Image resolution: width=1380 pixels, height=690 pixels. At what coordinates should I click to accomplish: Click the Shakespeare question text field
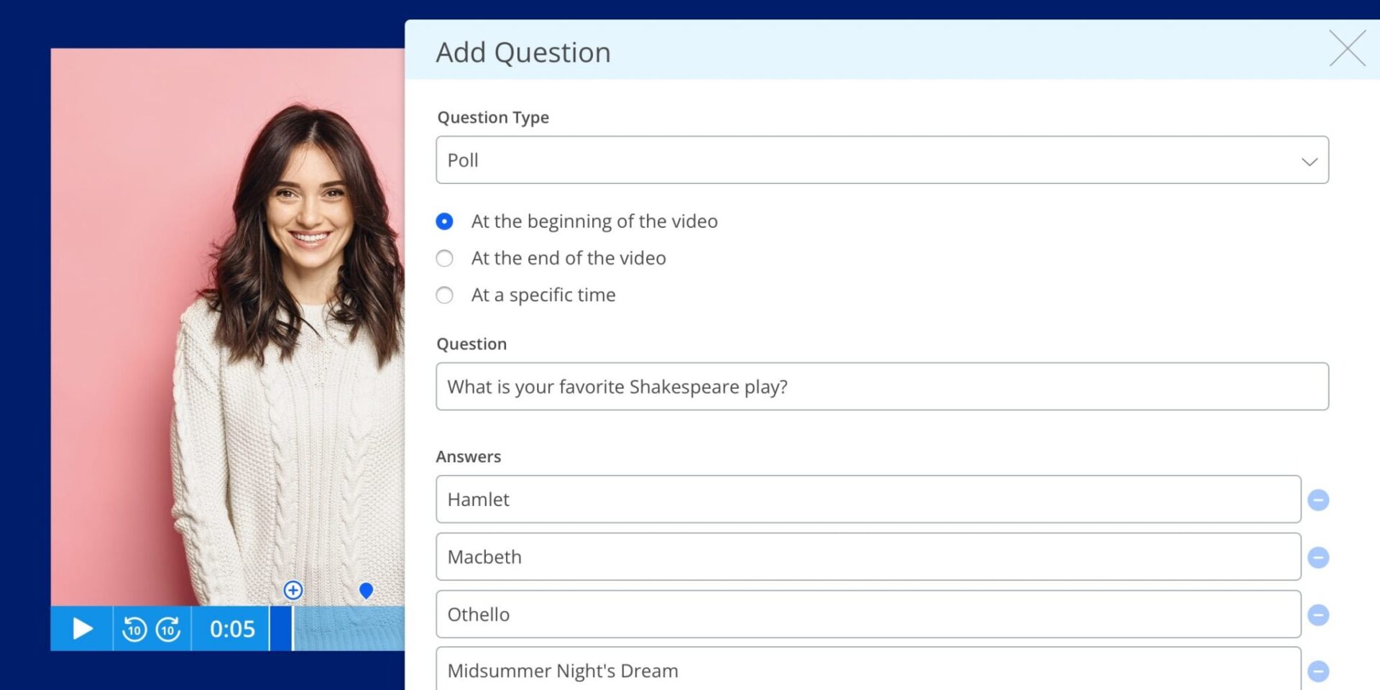(883, 387)
